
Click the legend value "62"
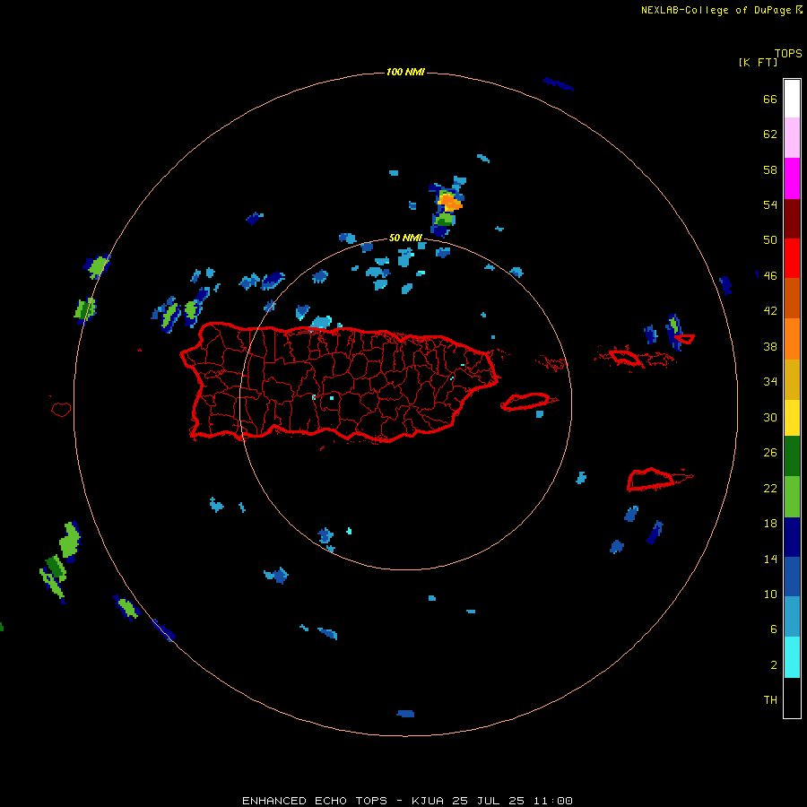tap(770, 134)
